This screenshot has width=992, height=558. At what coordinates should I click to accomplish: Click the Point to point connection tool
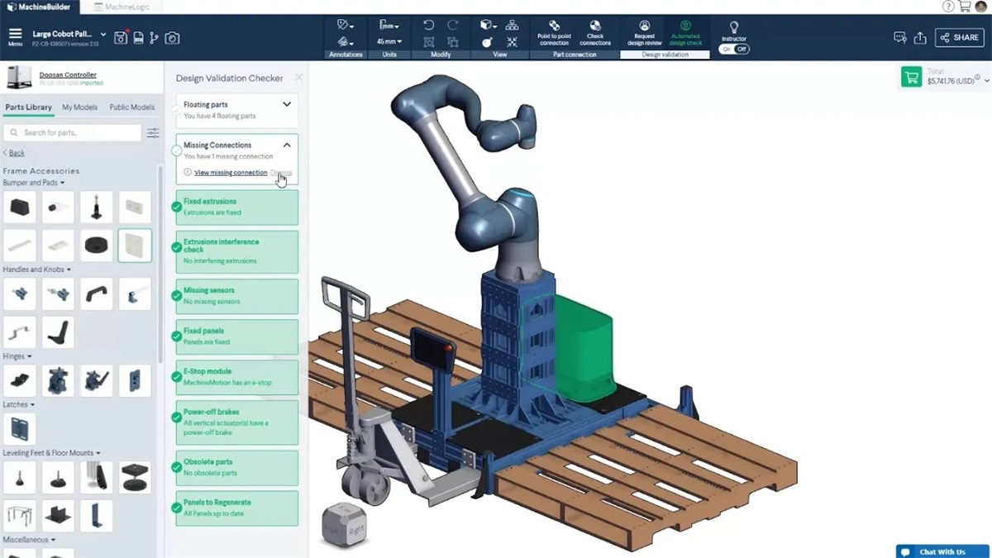(554, 31)
